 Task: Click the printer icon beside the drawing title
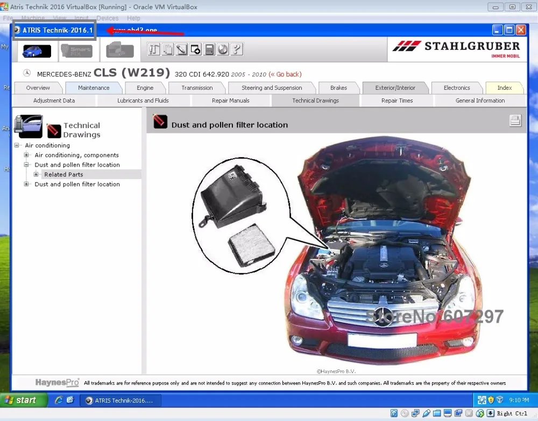click(x=515, y=120)
